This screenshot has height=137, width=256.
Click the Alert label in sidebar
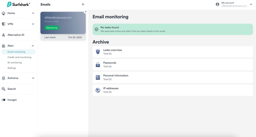point(10,46)
